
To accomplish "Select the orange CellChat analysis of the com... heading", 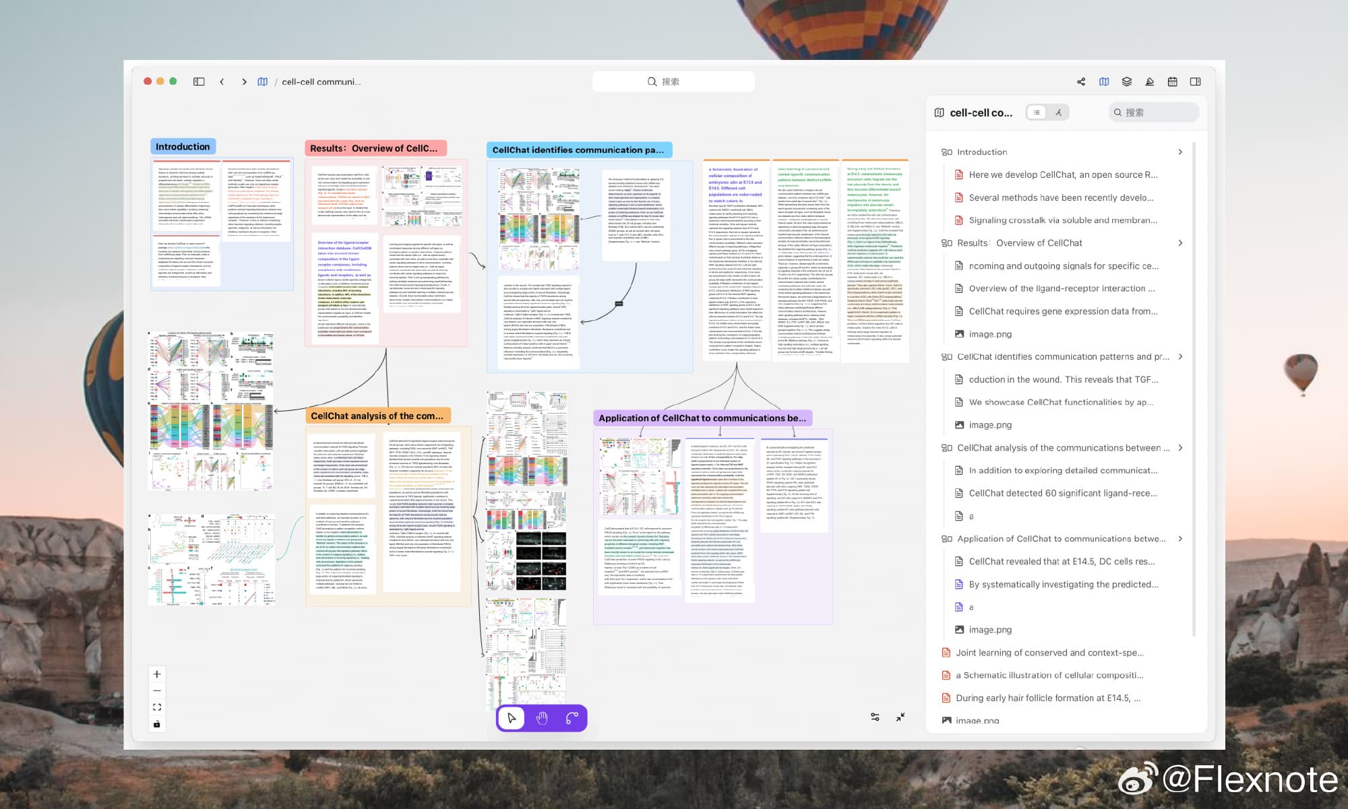I will tap(377, 416).
